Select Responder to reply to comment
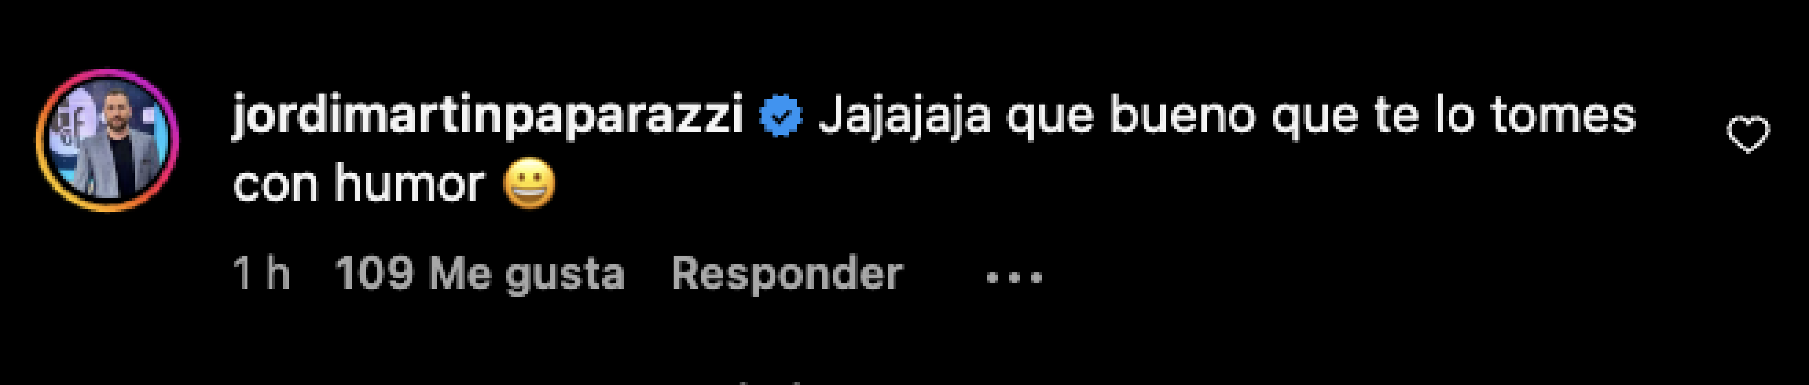The height and width of the screenshot is (385, 1809). [x=787, y=274]
